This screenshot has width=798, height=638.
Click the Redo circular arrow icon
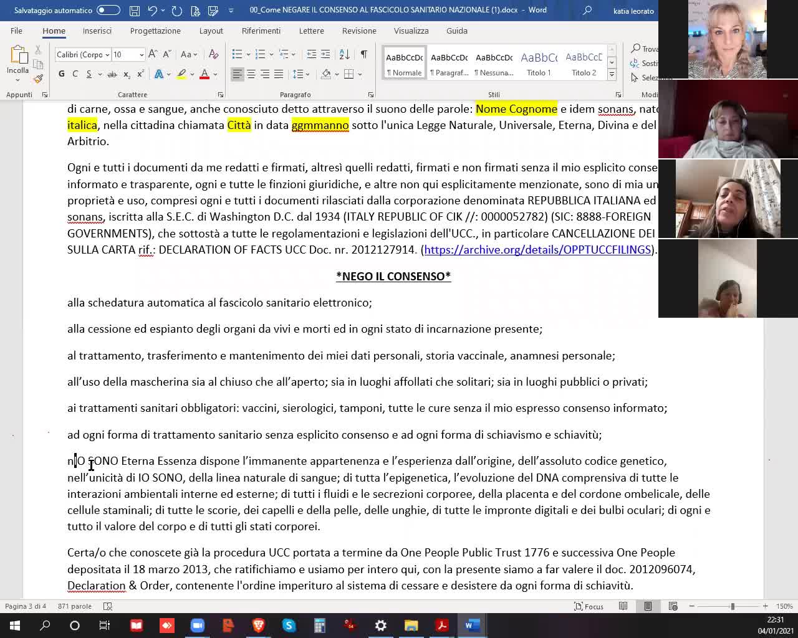click(x=176, y=11)
